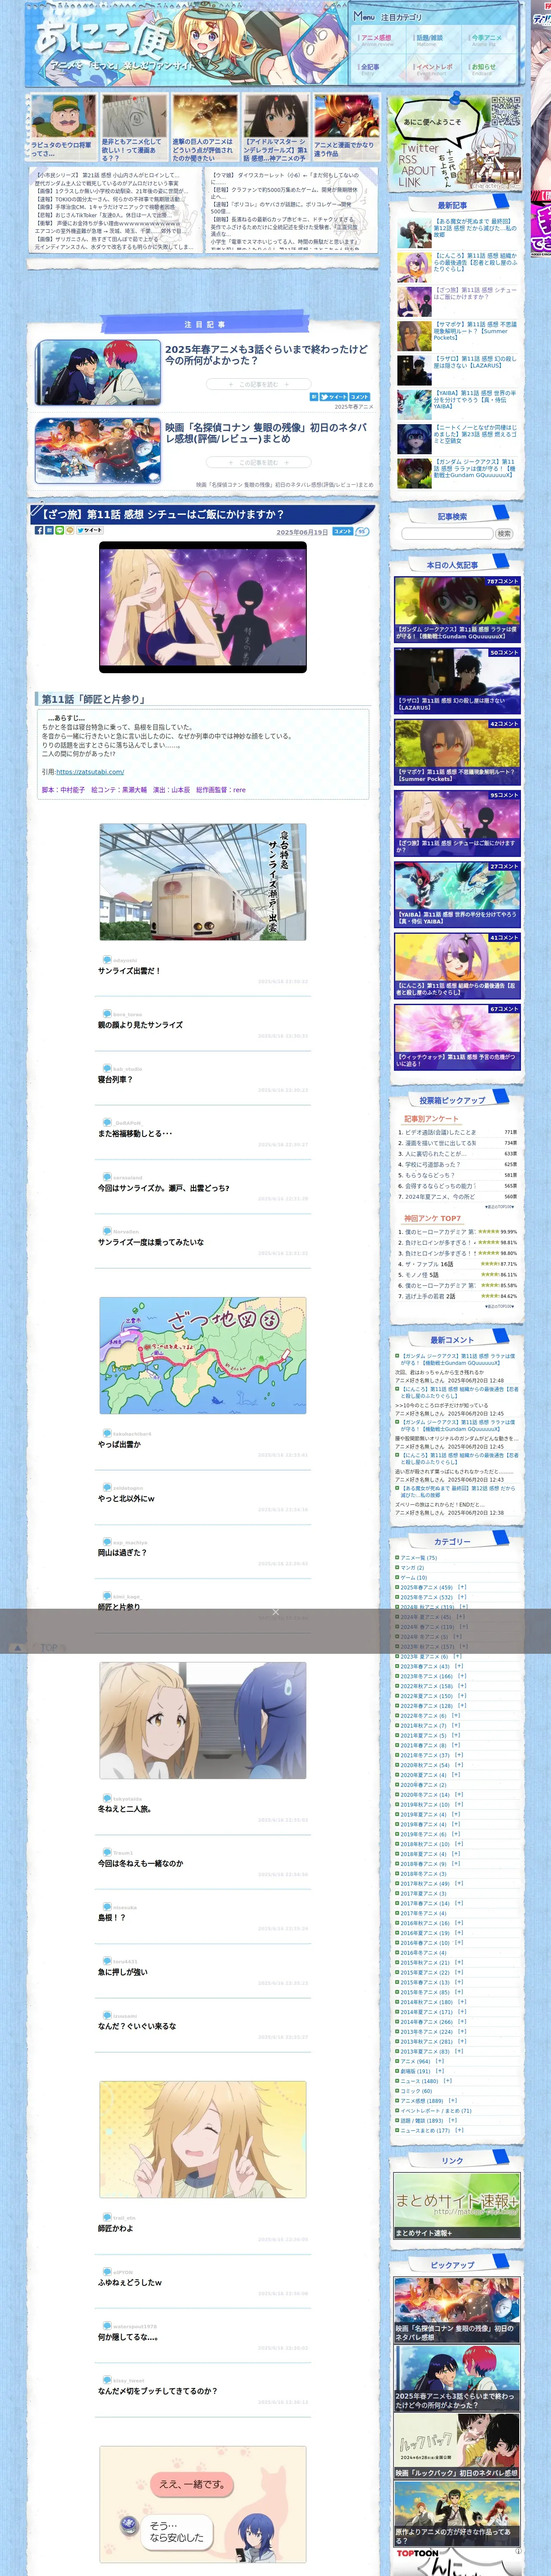Expand the 2023年冬アニメ (166) category
Image resolution: width=551 pixels, height=2576 pixels.
pos(462,1676)
